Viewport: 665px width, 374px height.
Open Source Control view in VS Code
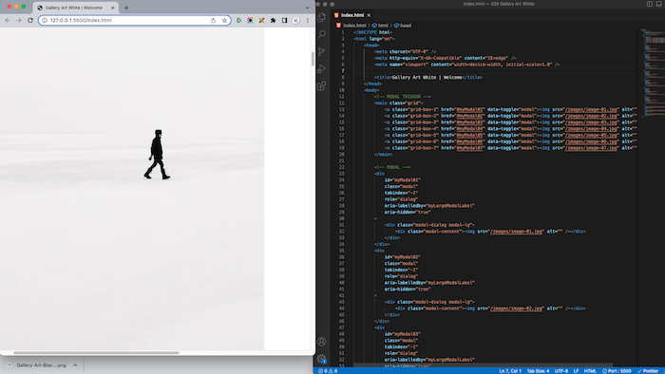(321, 51)
